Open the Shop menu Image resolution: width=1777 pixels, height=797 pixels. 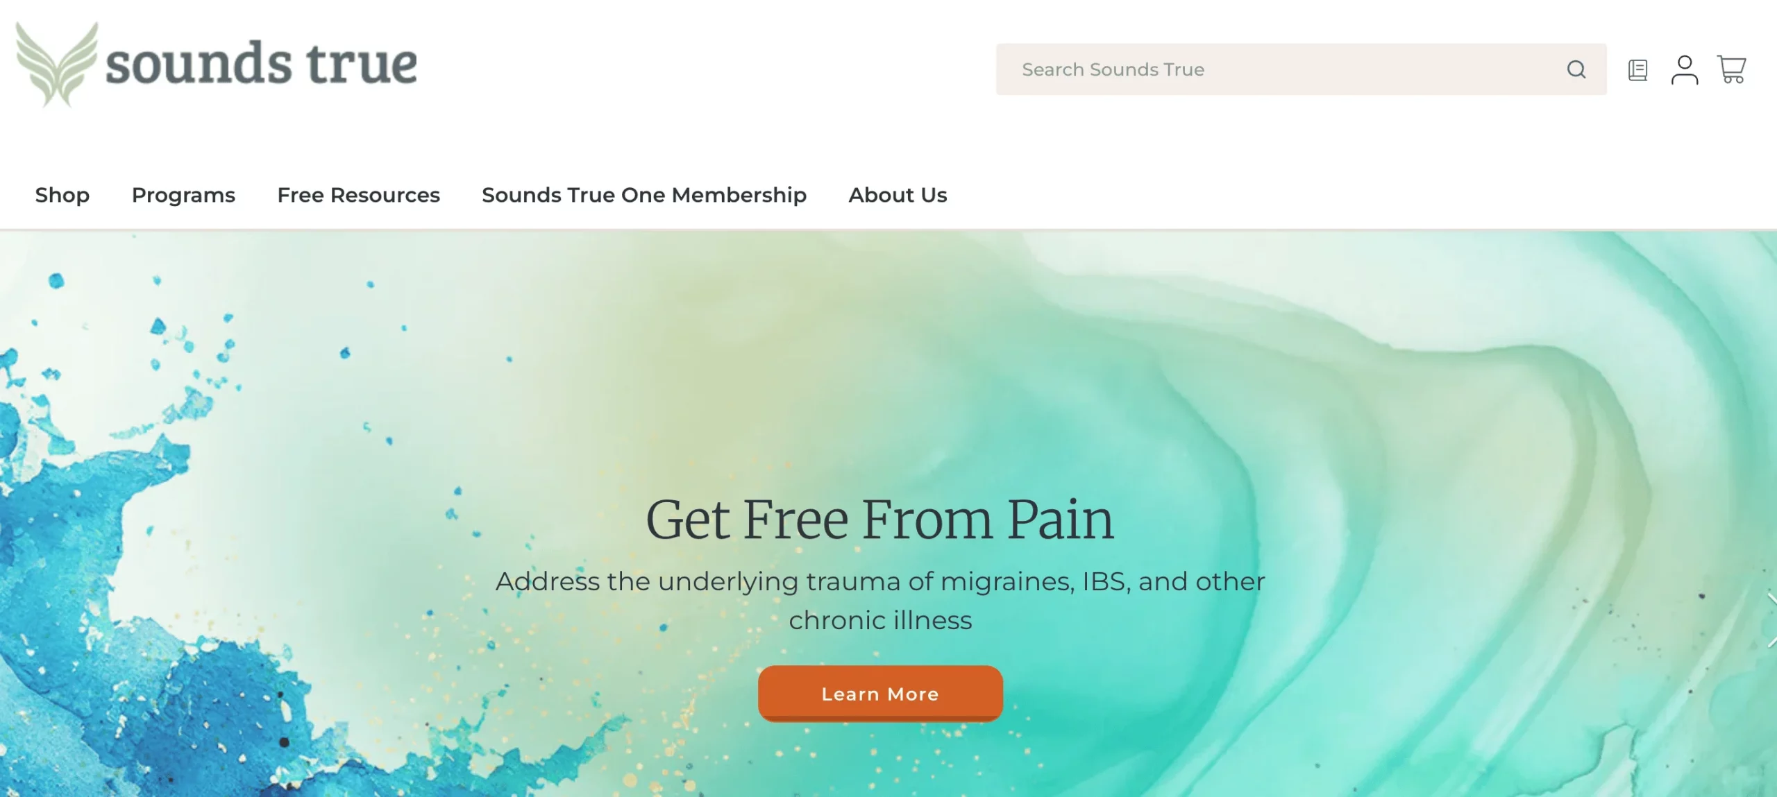[x=62, y=195]
